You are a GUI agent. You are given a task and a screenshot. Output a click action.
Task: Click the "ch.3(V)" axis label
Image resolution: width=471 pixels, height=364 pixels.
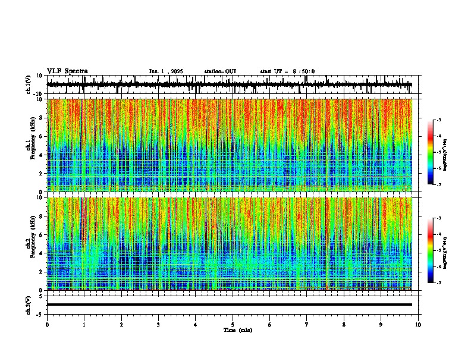click(x=29, y=305)
